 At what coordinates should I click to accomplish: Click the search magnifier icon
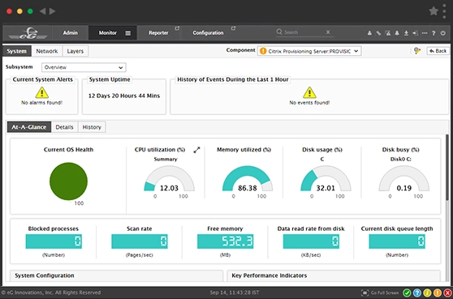(278, 32)
